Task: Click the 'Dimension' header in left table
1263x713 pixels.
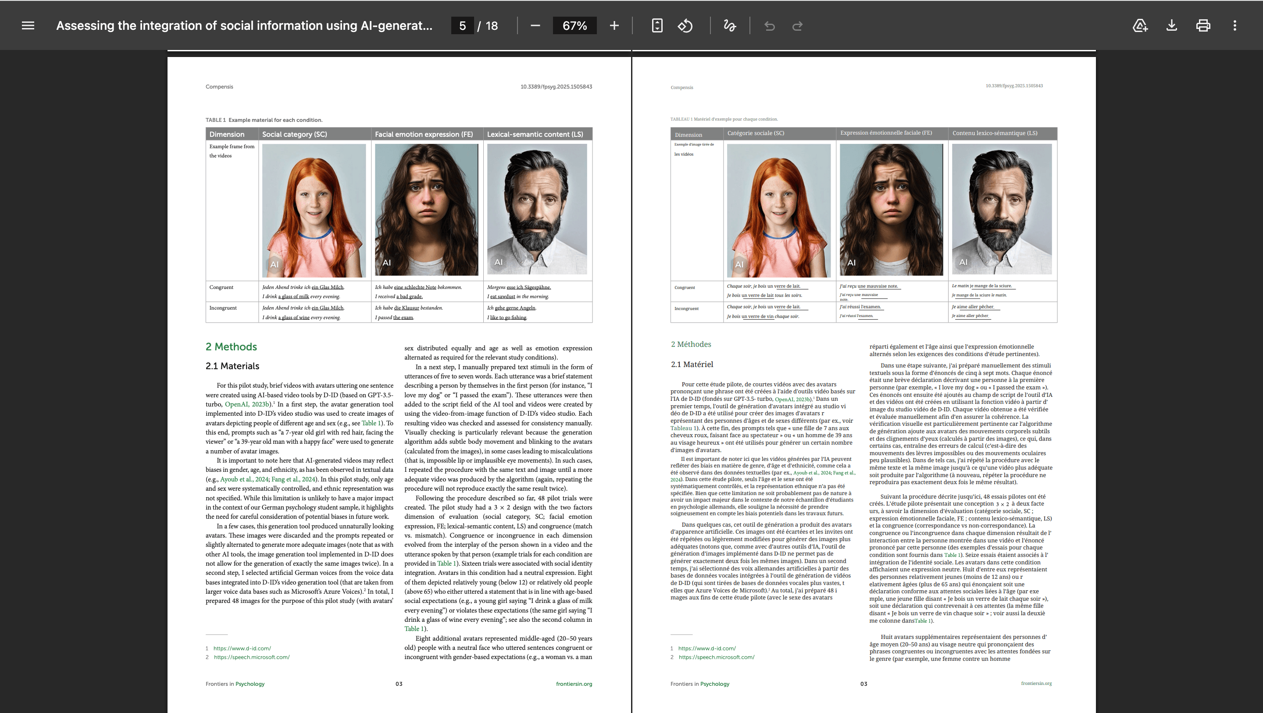Action: pyautogui.click(x=227, y=134)
